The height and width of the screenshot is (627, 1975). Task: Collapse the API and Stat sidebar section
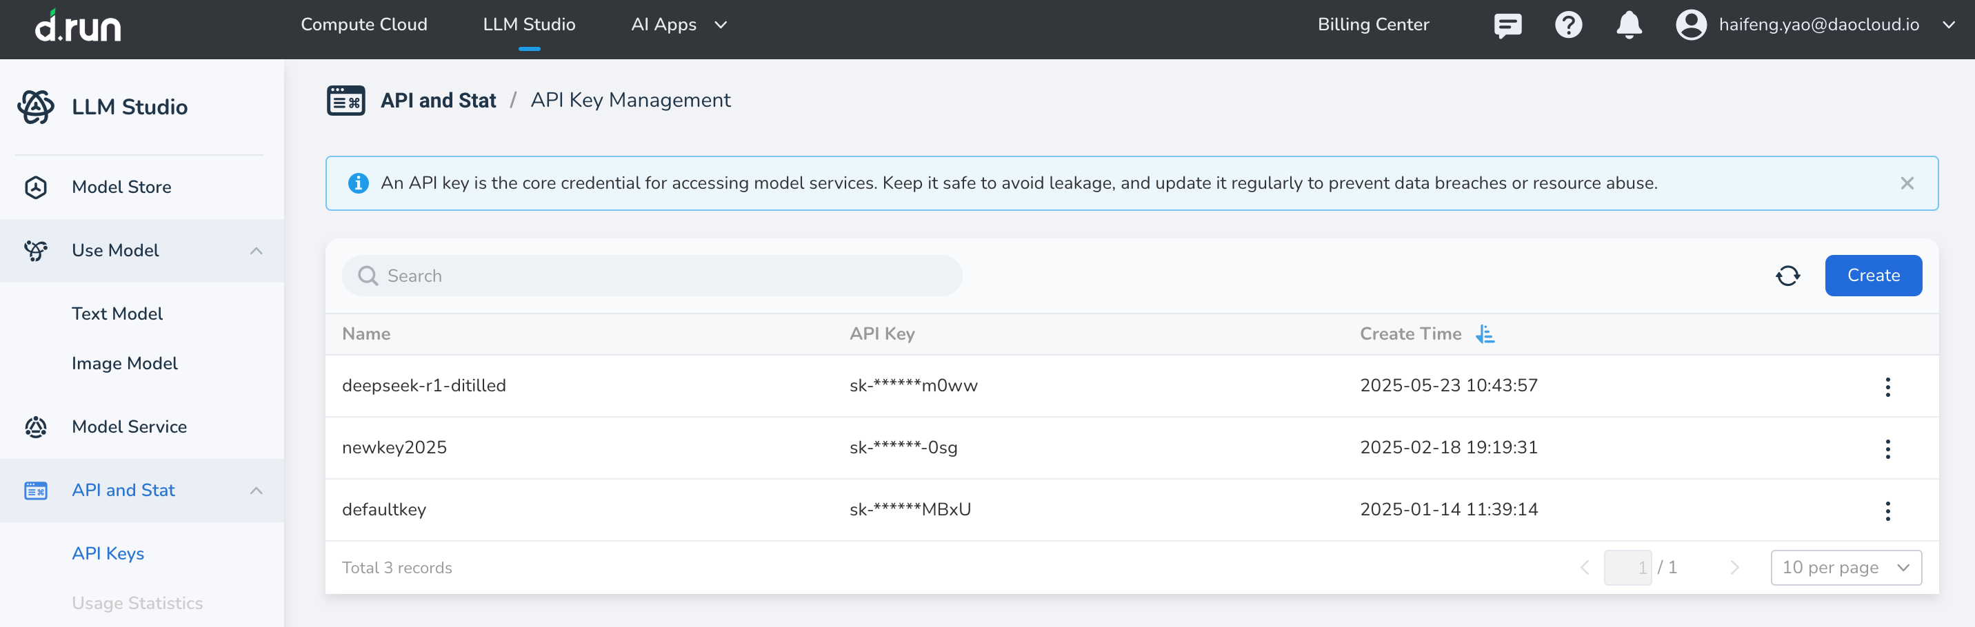256,491
